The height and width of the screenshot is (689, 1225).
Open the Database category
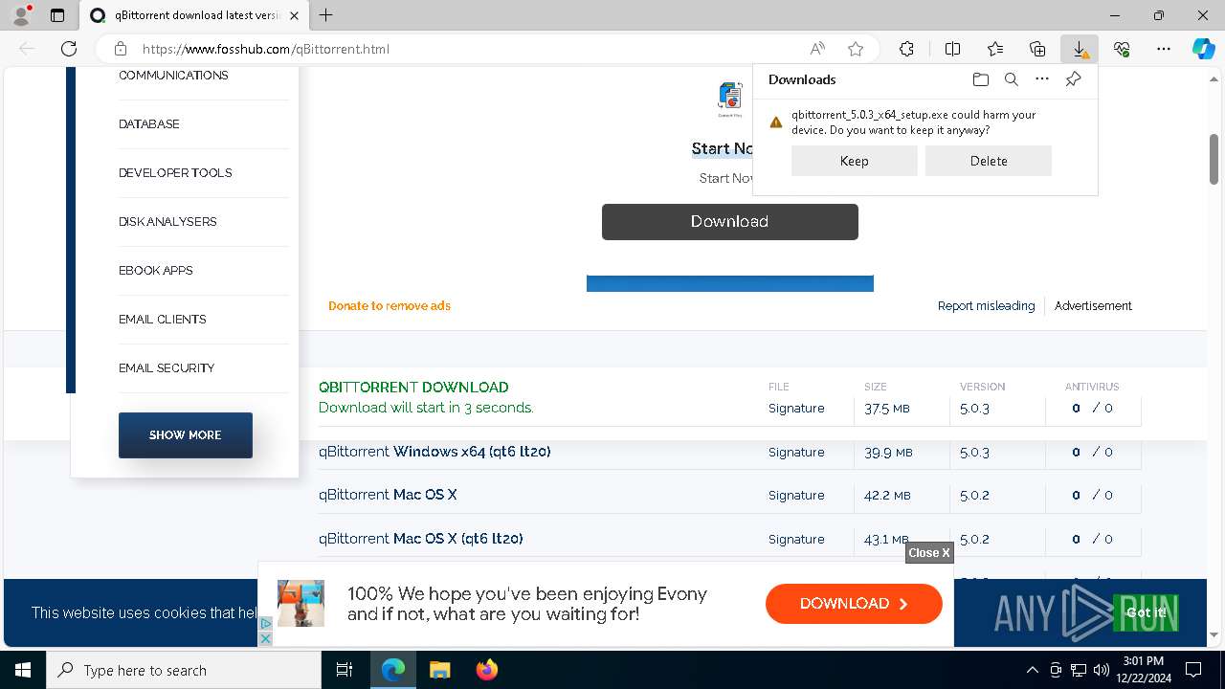149,124
